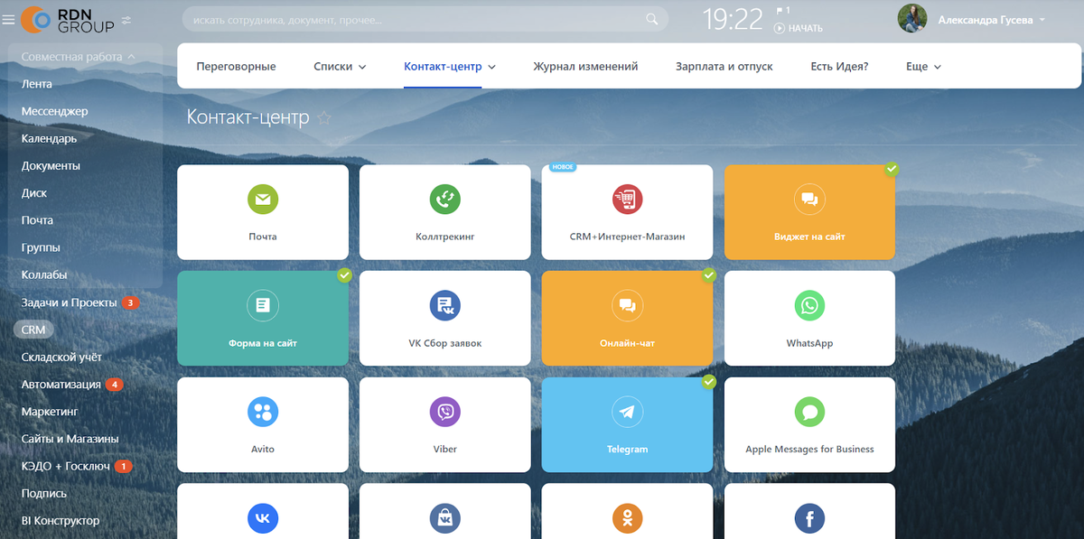Open the Facebook channel icon
The height and width of the screenshot is (539, 1084).
coord(809,518)
